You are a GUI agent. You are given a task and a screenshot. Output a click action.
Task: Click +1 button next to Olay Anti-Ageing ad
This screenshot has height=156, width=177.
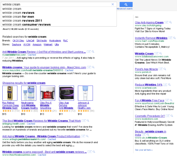166,22
